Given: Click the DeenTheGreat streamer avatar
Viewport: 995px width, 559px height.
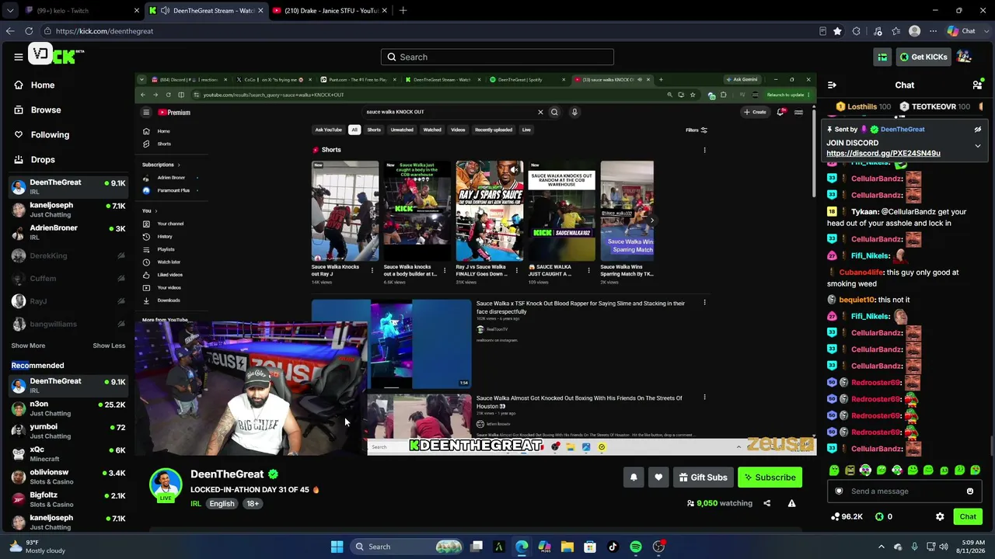Looking at the screenshot, I should [x=166, y=484].
